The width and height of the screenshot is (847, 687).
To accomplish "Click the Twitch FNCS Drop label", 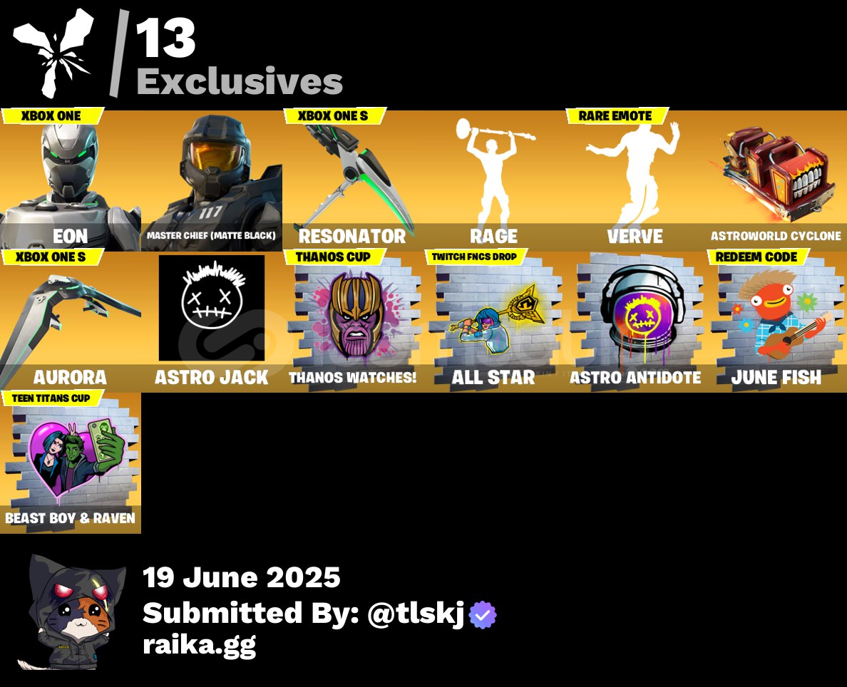I will tap(476, 257).
